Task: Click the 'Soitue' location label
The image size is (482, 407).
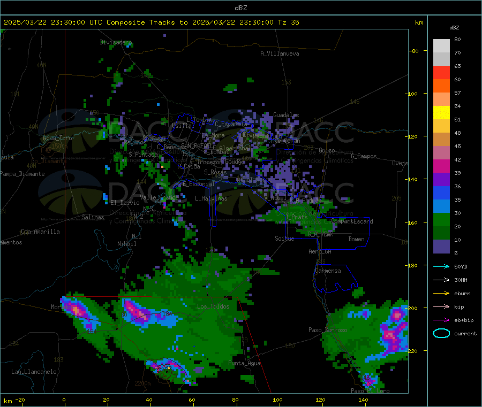Action: pos(284,239)
